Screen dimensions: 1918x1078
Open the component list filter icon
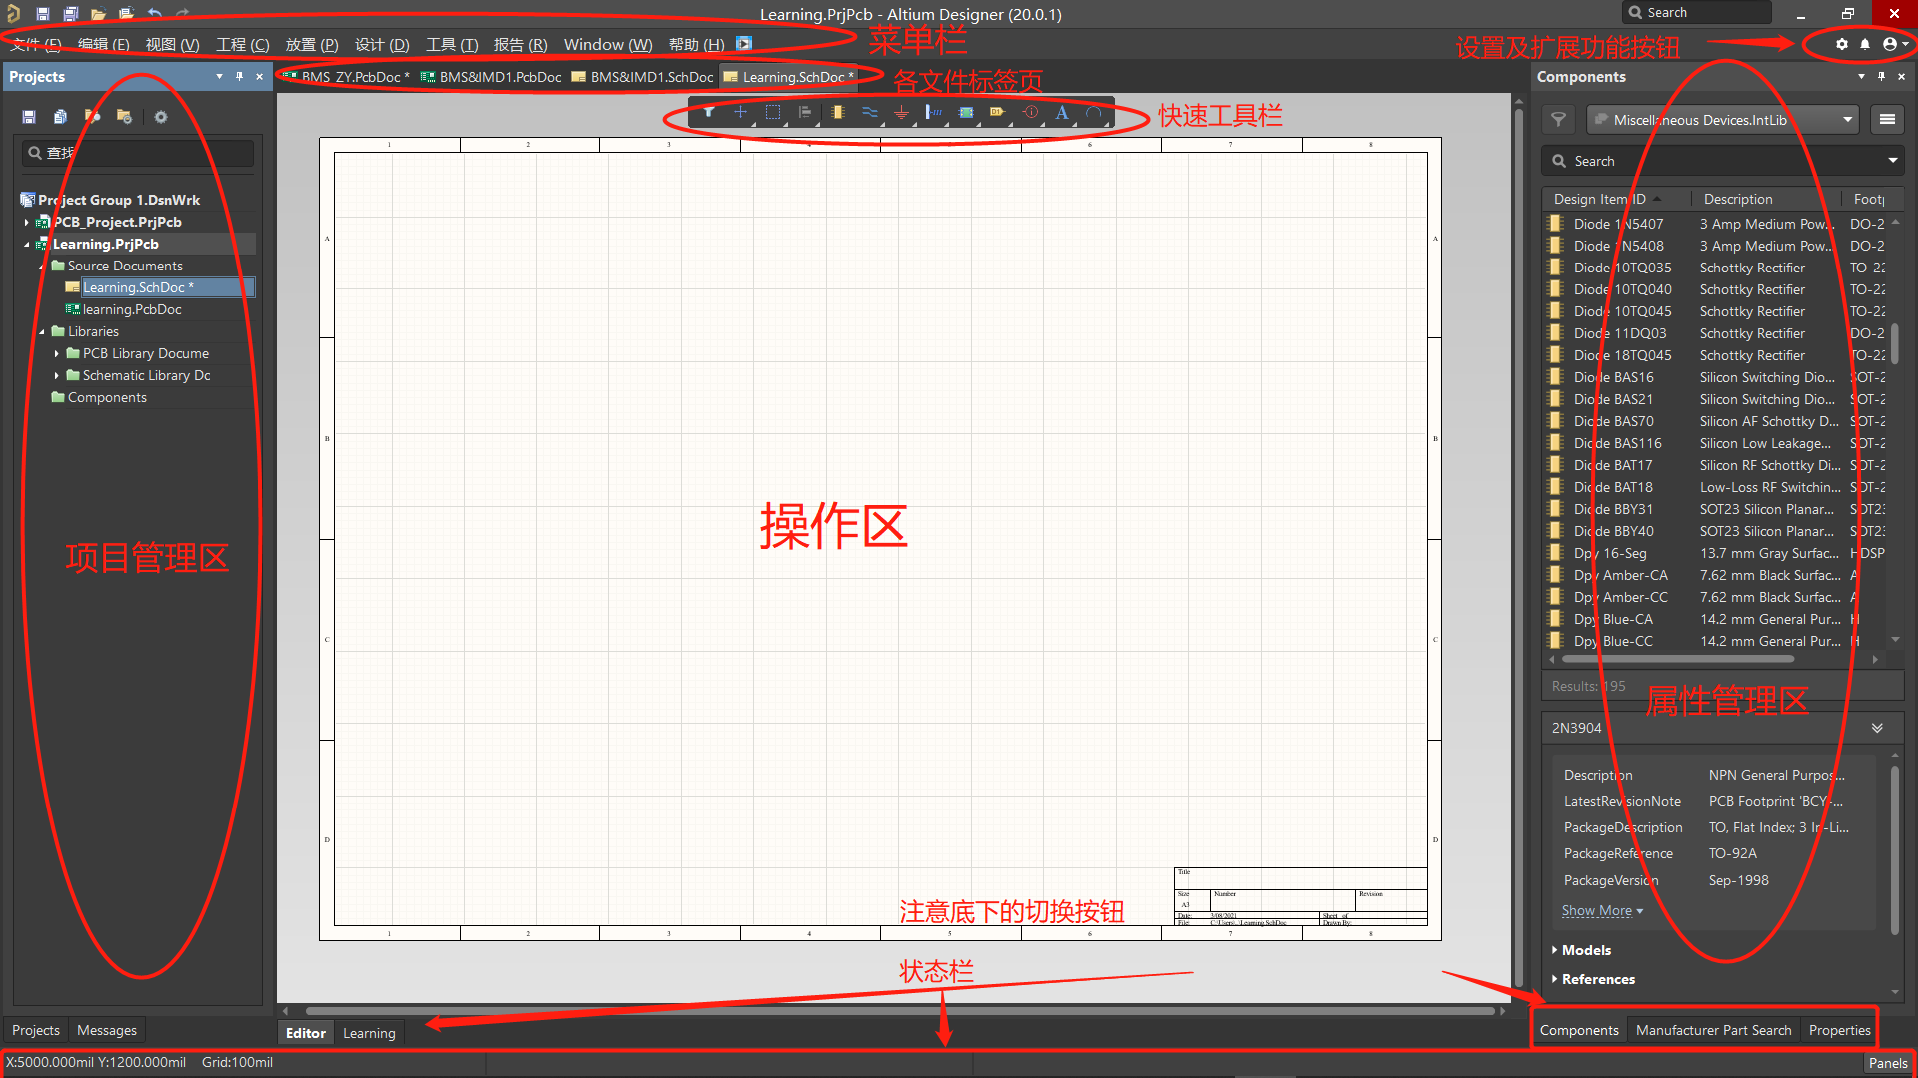pos(1558,119)
